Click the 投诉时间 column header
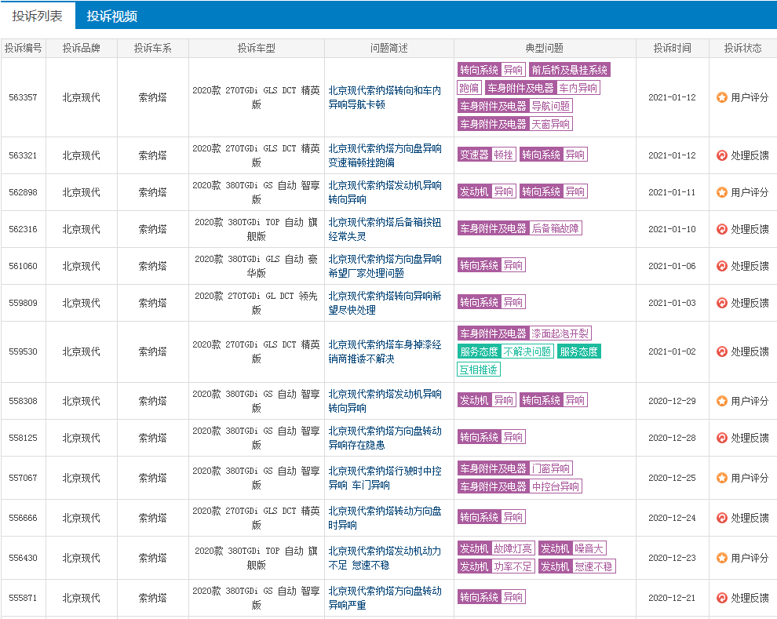The height and width of the screenshot is (619, 777). (x=672, y=48)
